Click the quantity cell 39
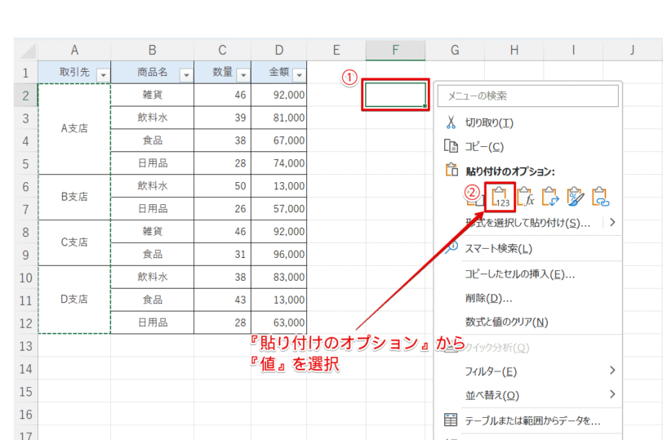 [x=222, y=118]
